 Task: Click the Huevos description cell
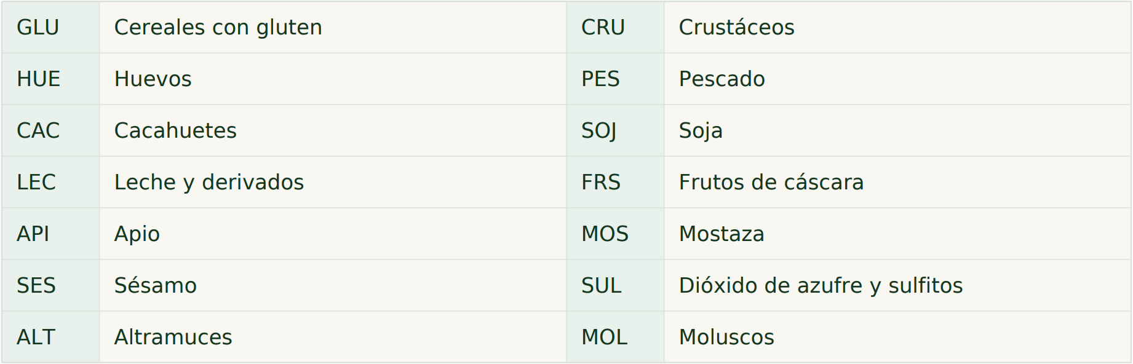click(333, 79)
